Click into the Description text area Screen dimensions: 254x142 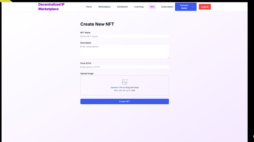pyautogui.click(x=124, y=52)
